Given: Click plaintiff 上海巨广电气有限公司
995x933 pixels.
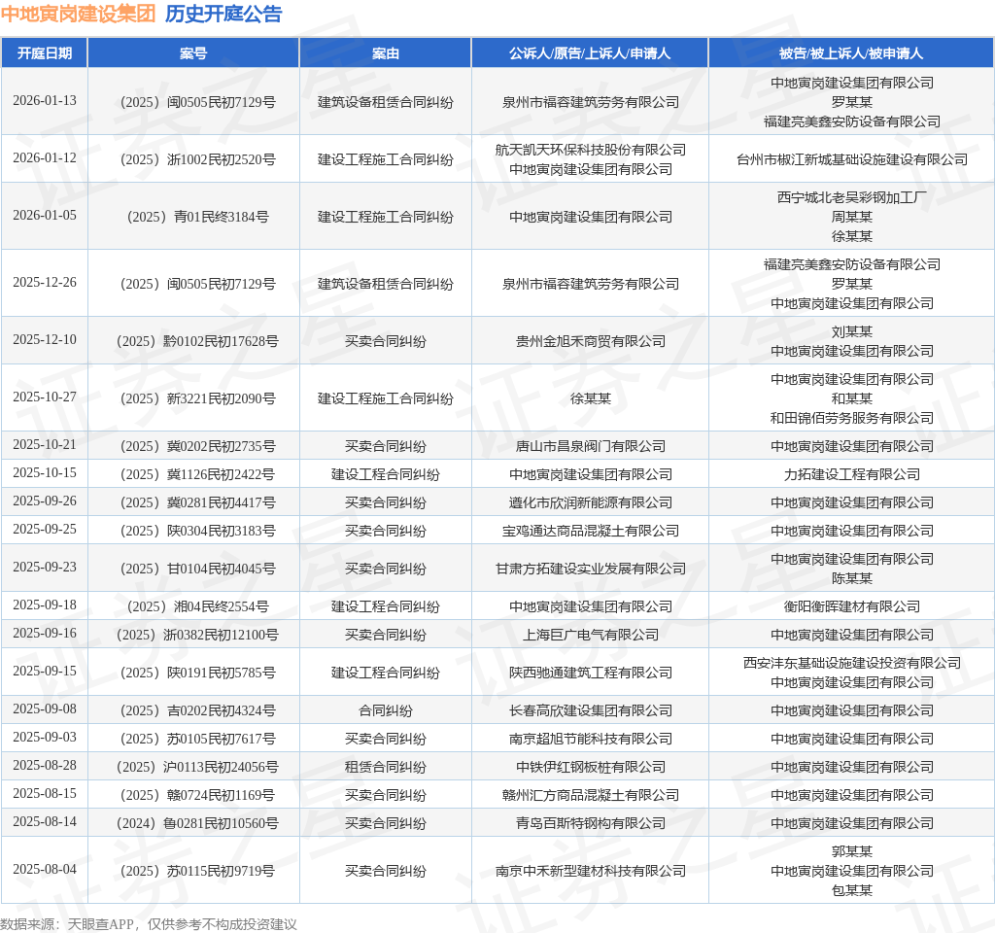Looking at the screenshot, I should pos(590,636).
